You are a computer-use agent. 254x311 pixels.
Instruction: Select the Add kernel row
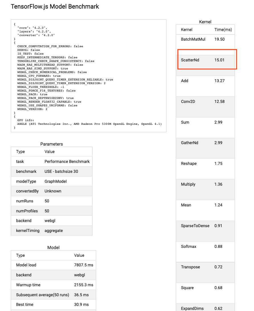[205, 86]
